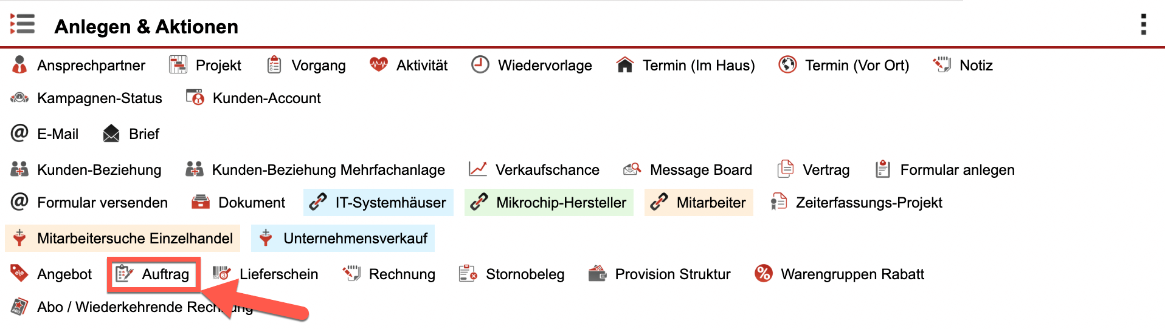Click the Provision Struktur wallet icon

598,274
